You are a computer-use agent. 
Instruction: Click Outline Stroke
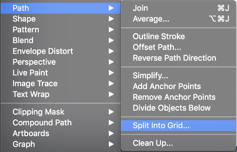coord(159,37)
